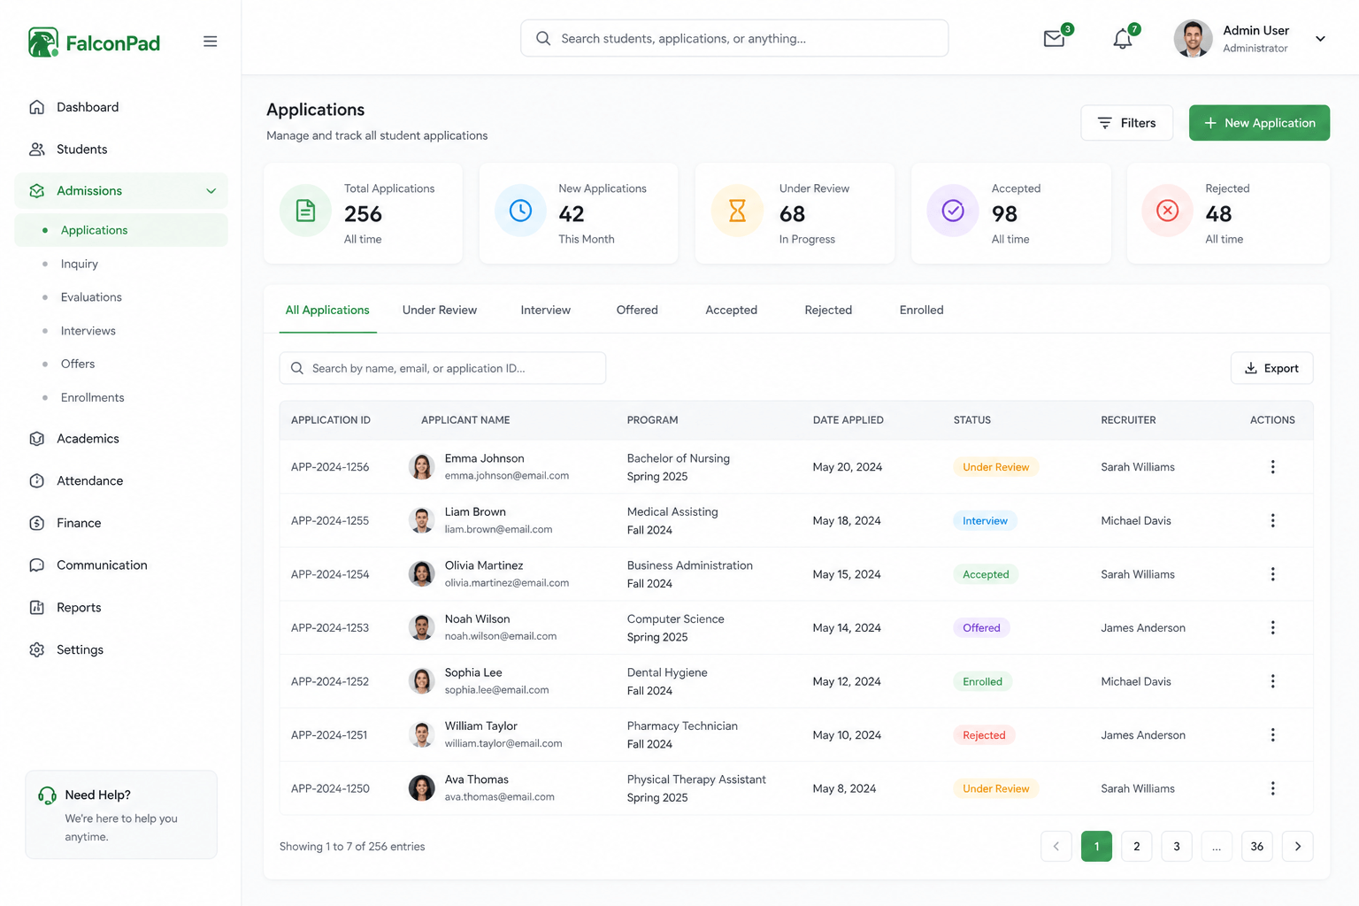Open actions menu for Noah Wilson

pyautogui.click(x=1272, y=627)
